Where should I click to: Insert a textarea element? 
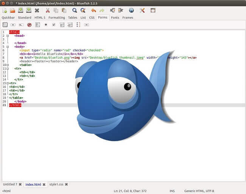(x=37, y=25)
